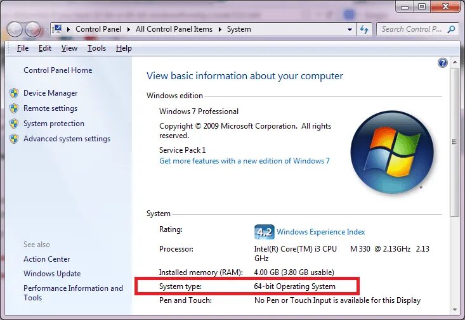Click the scrollbar down arrow
Screen dimensions: 465x320
click(x=454, y=310)
